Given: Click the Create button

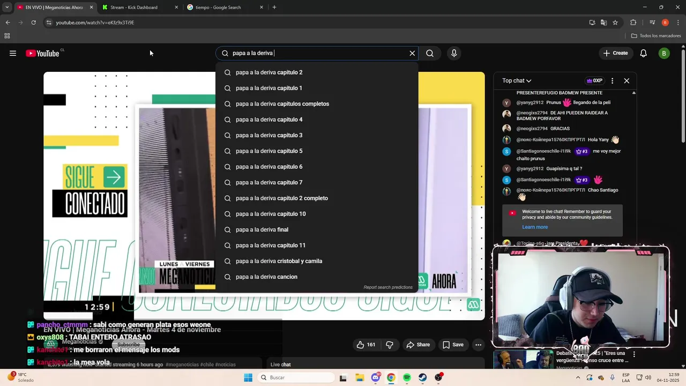Looking at the screenshot, I should pyautogui.click(x=615, y=53).
